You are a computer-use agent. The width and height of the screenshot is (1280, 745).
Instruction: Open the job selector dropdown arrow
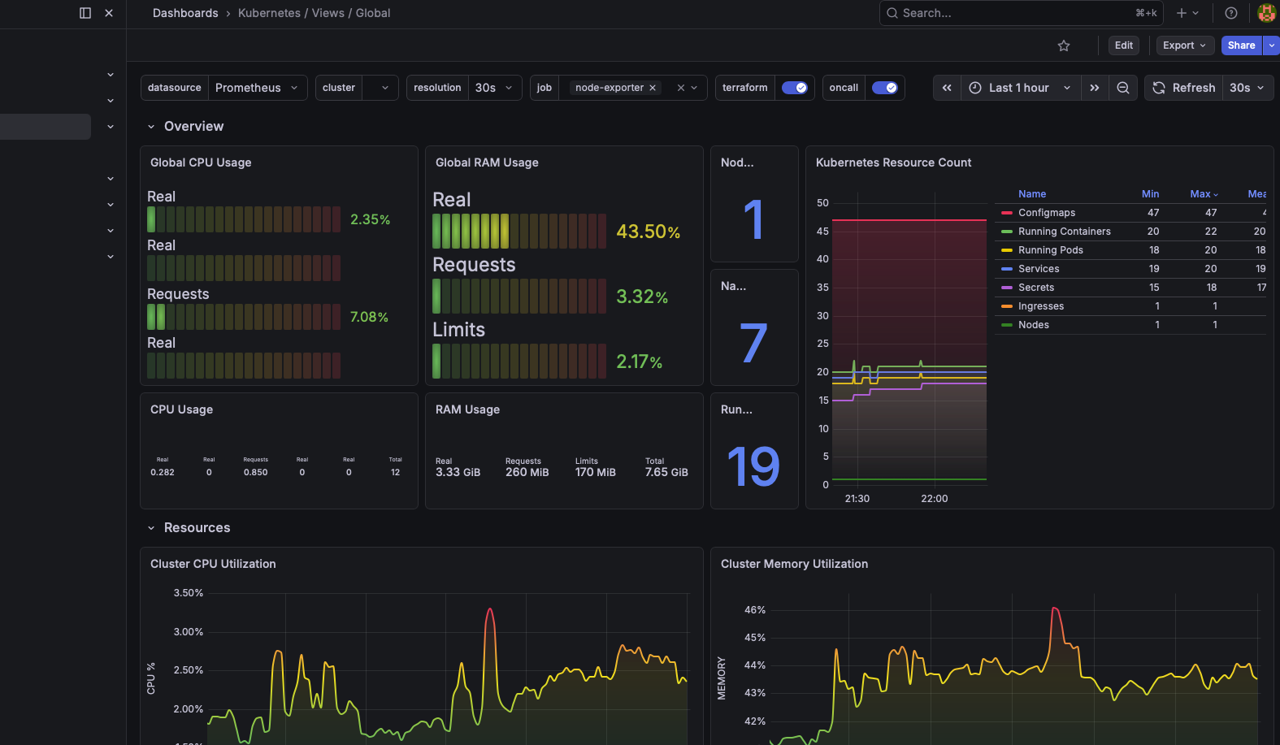[695, 88]
